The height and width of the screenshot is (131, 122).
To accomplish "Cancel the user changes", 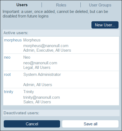I will pyautogui.click(x=32, y=124).
